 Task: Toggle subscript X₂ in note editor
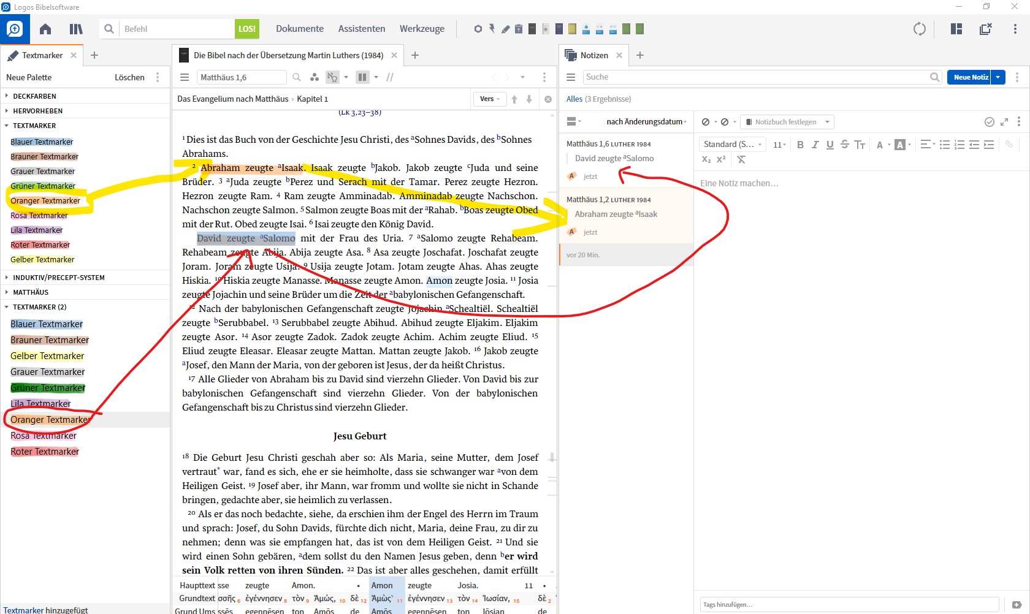coord(706,159)
